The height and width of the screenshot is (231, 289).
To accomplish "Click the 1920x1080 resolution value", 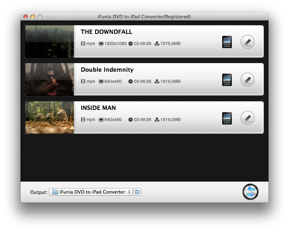I will click(x=116, y=44).
